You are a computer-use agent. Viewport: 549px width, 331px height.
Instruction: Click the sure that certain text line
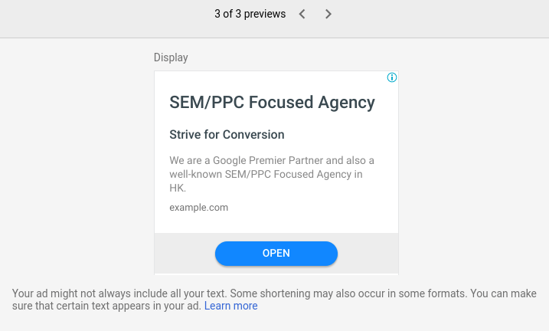tap(106, 306)
